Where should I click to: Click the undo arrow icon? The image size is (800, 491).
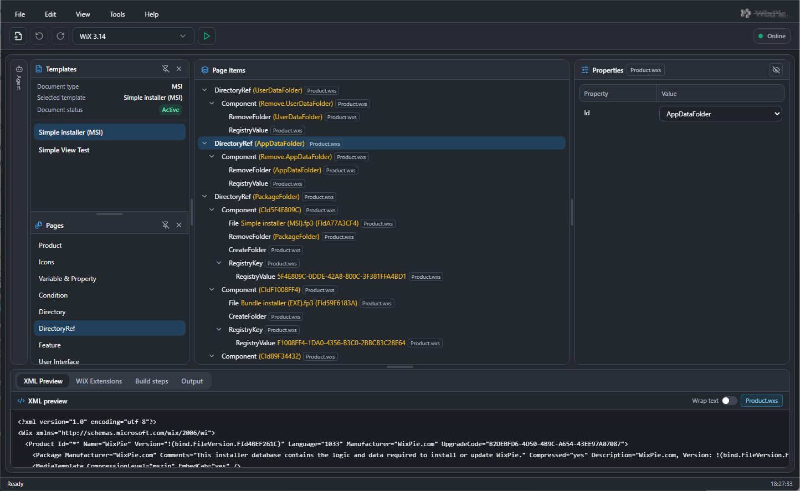tap(39, 36)
